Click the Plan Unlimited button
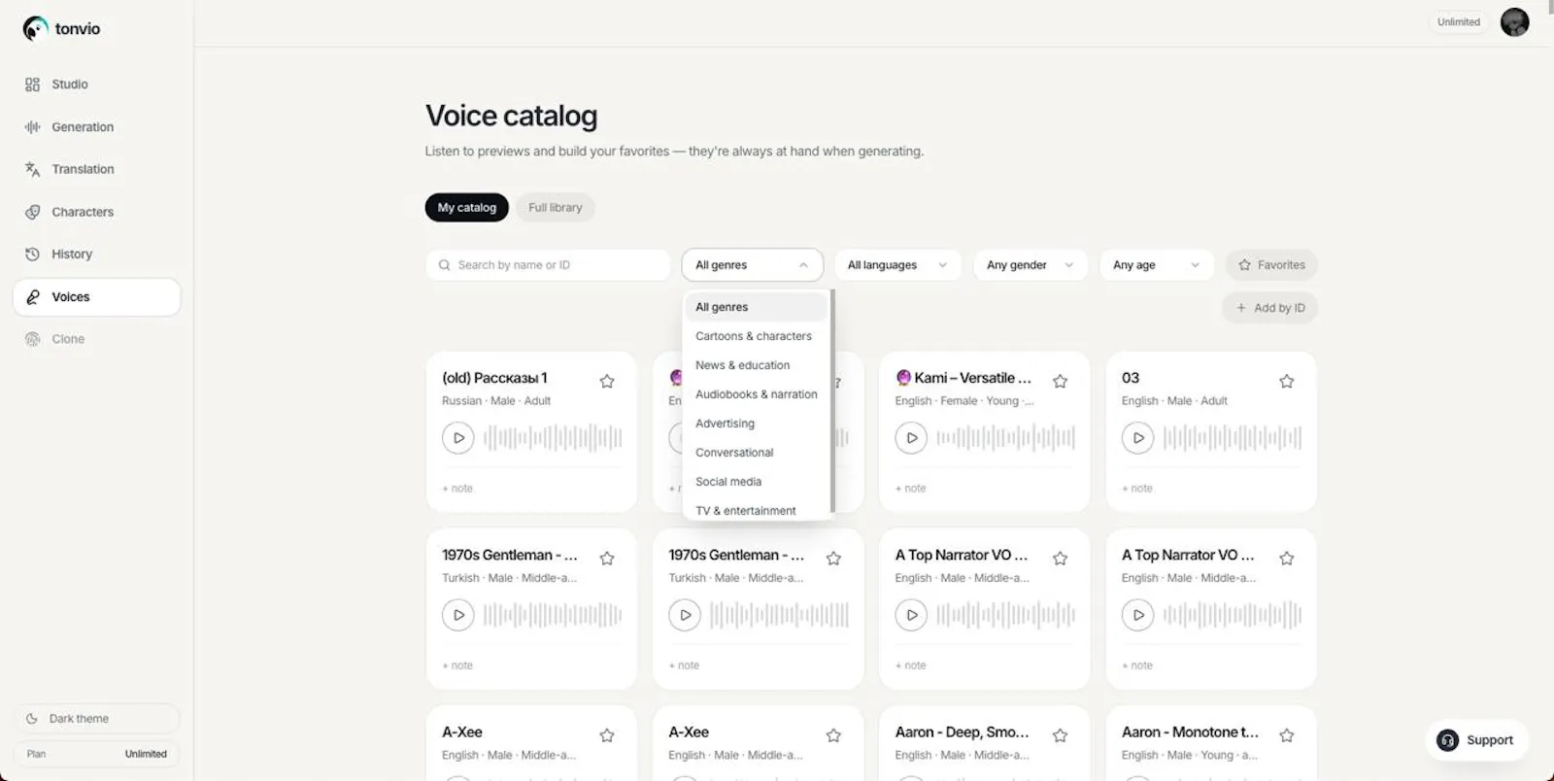The width and height of the screenshot is (1554, 781). (x=96, y=754)
